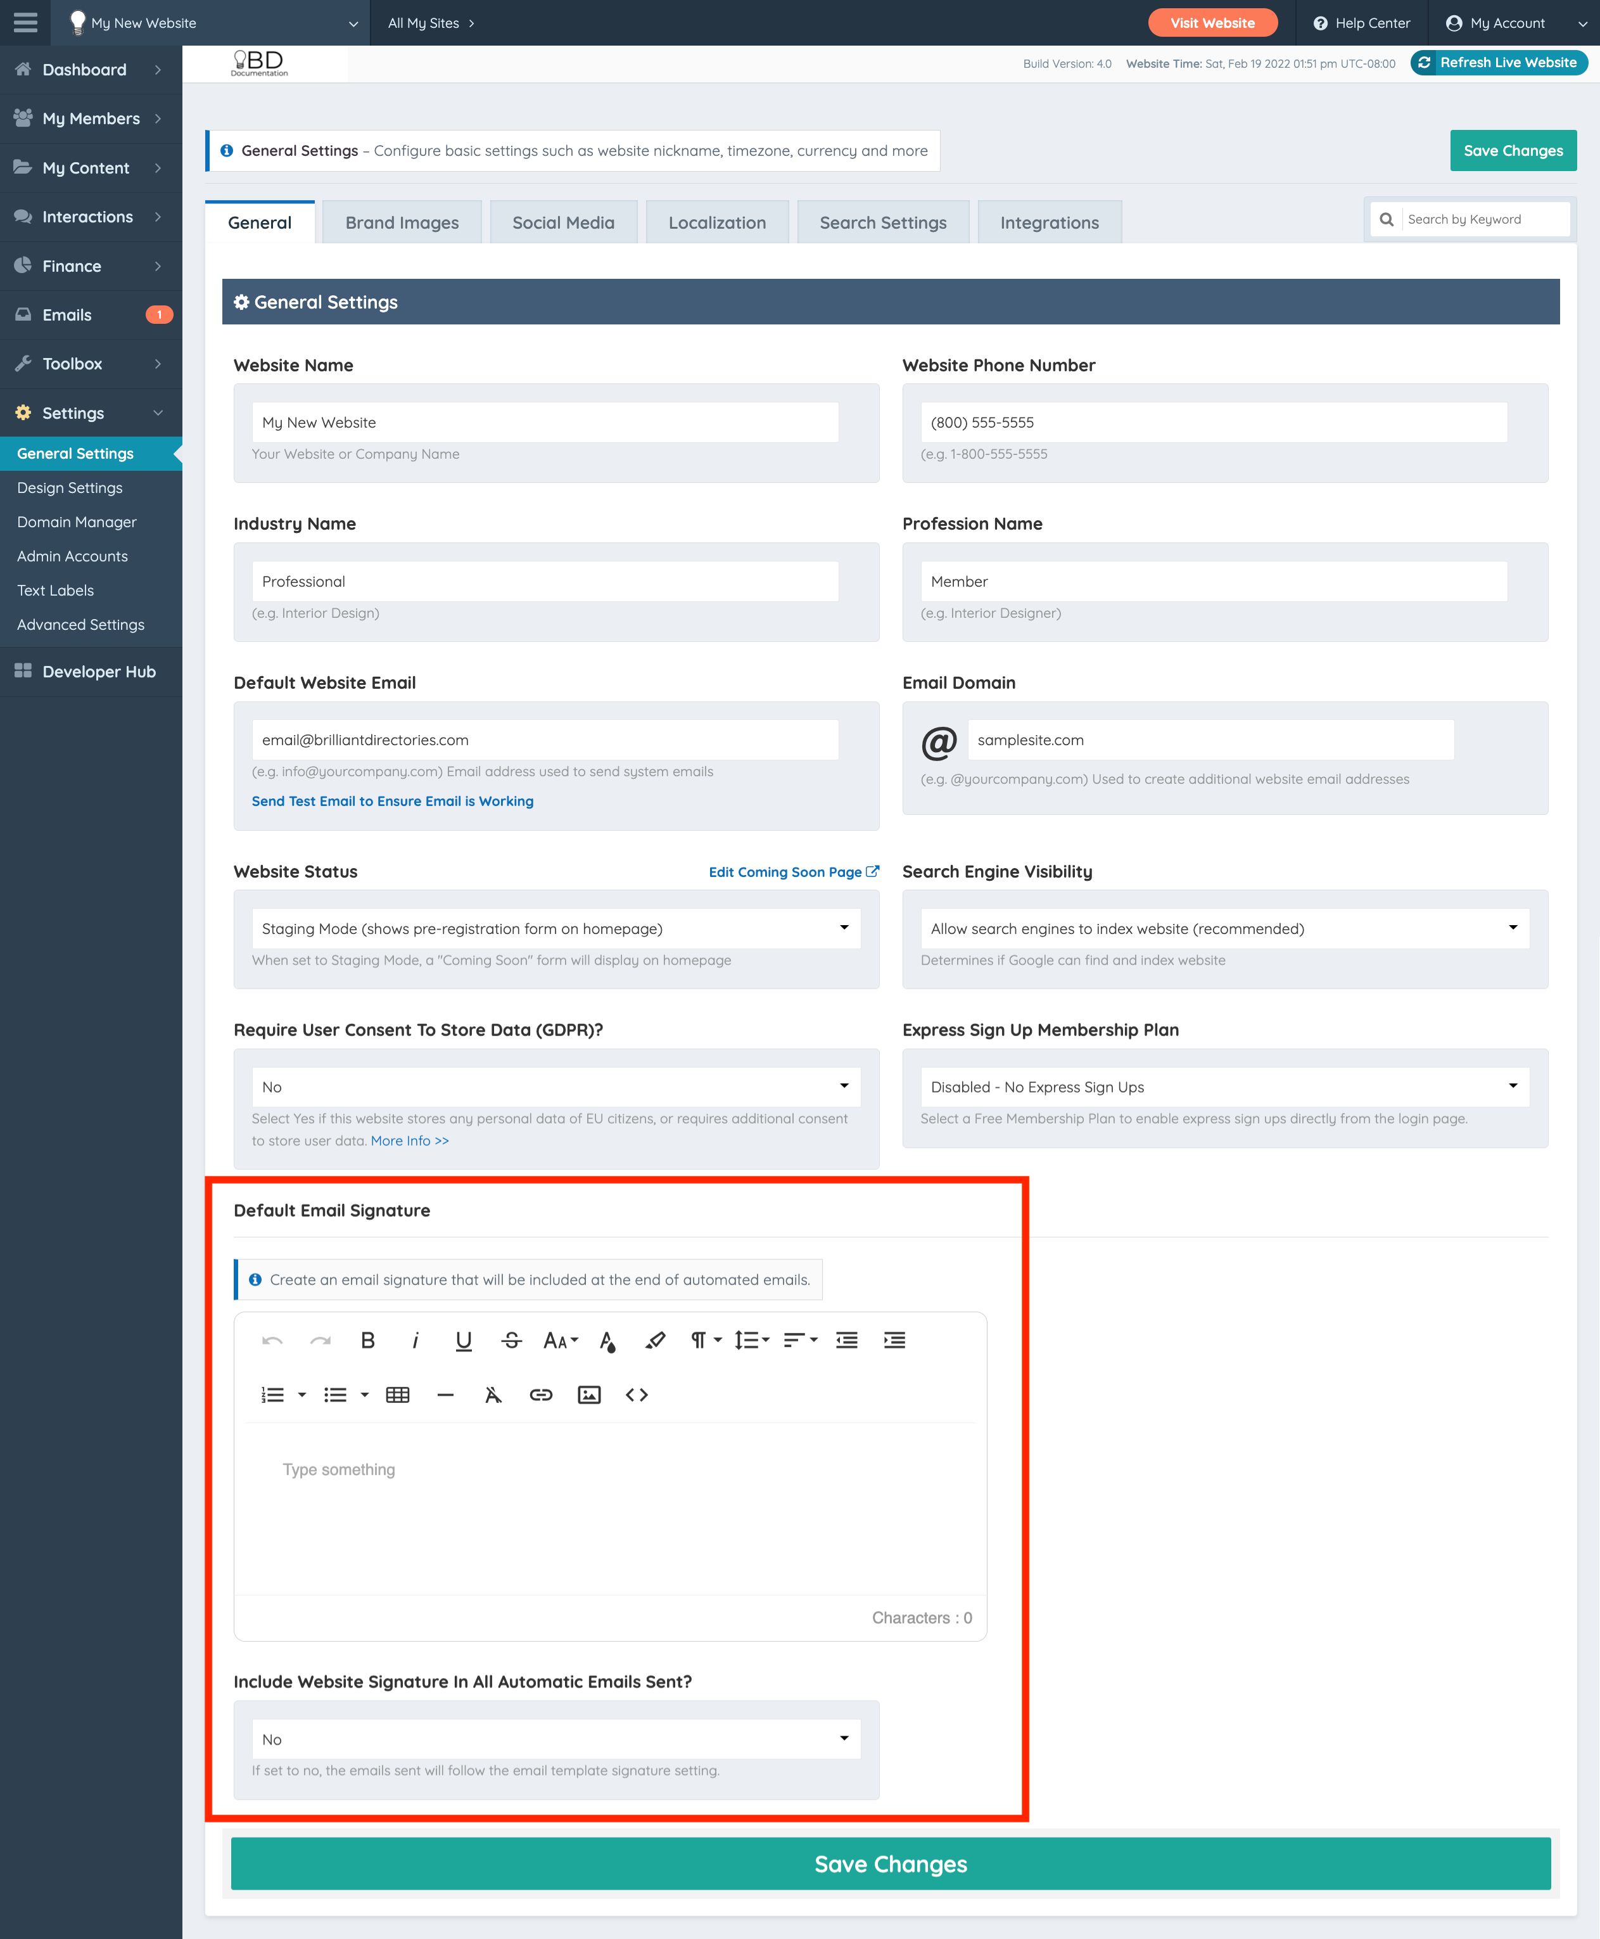The image size is (1600, 1939).
Task: Insert an image into the signature
Action: click(589, 1395)
